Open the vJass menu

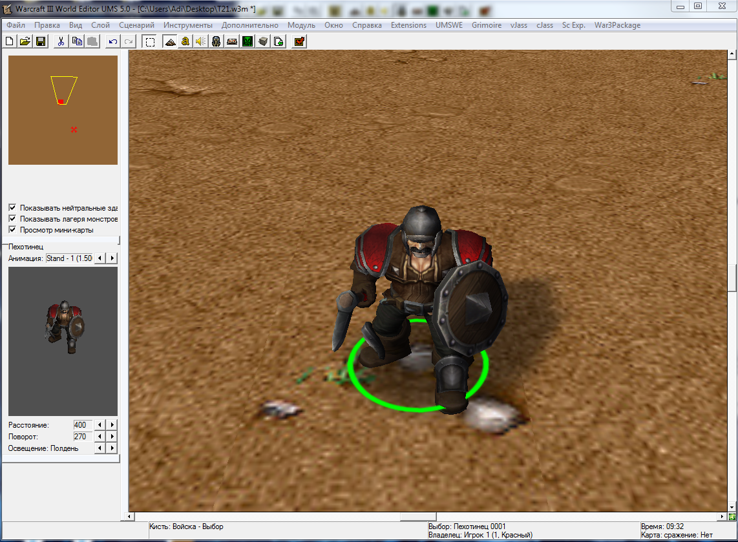tap(519, 25)
